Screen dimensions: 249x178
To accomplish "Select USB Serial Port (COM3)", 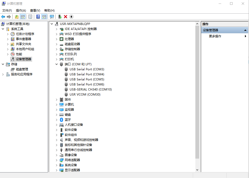I will [87, 69].
